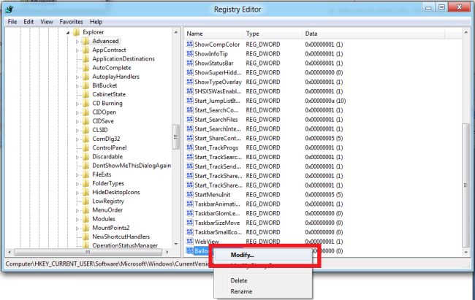Sort values by the Data column header
The height and width of the screenshot is (300, 475).
tap(373, 34)
